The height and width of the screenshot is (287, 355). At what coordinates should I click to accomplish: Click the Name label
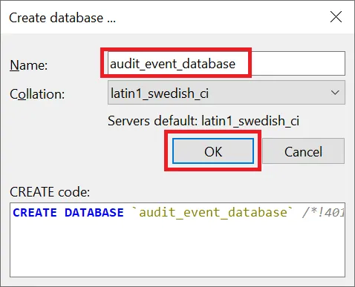click(29, 65)
